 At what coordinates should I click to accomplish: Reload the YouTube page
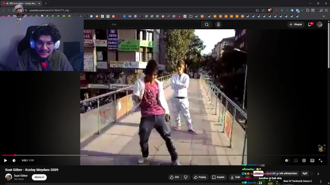pyautogui.click(x=14, y=10)
